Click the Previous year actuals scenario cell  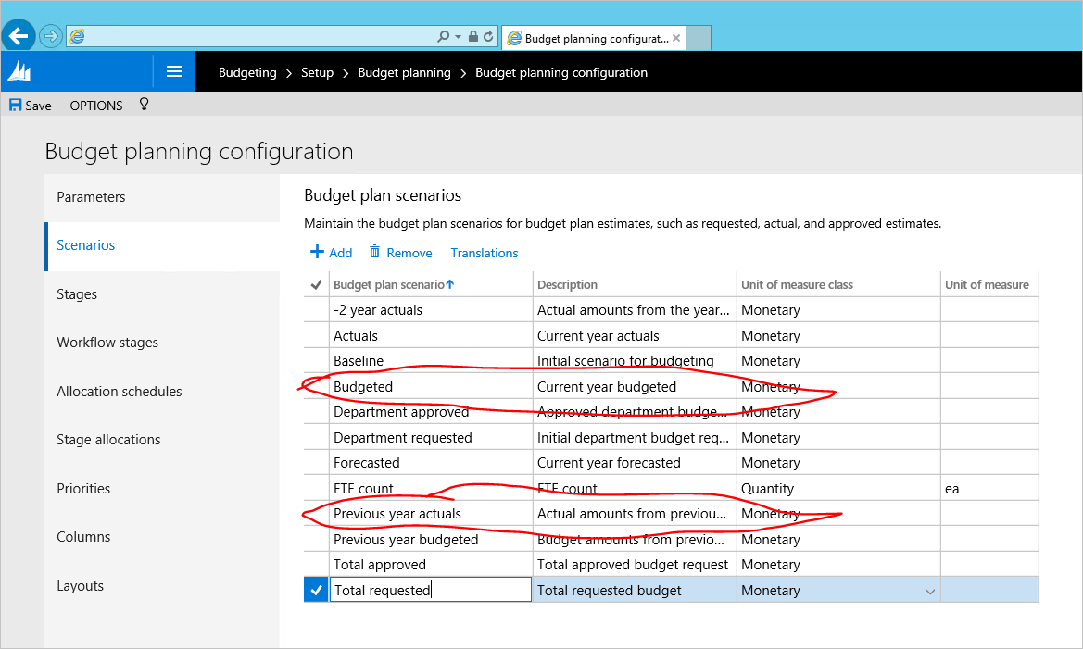[x=431, y=514]
